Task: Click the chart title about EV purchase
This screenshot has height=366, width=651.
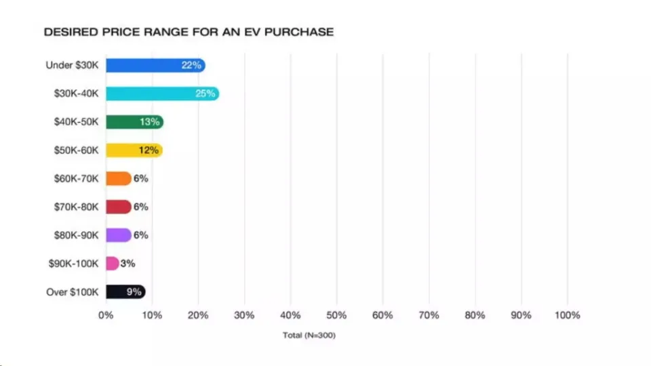Action: (x=189, y=32)
